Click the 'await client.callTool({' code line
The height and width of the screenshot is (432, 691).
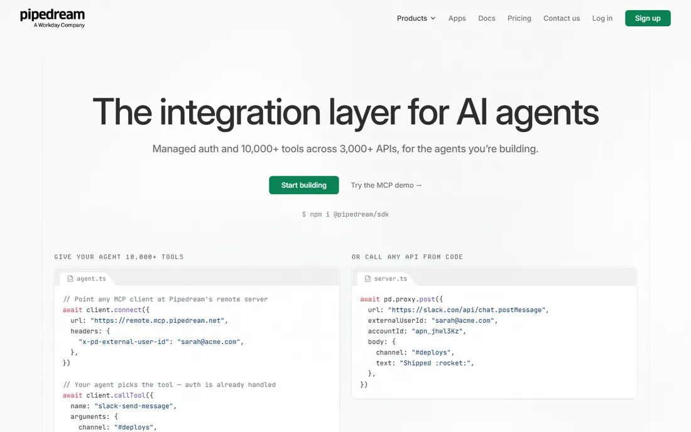pos(108,396)
